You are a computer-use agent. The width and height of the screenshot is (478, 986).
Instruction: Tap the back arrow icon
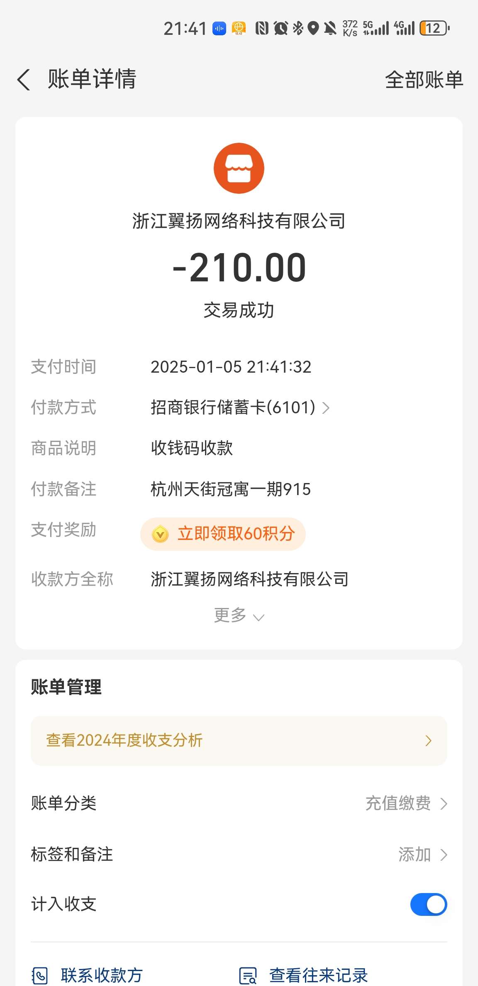coord(24,79)
